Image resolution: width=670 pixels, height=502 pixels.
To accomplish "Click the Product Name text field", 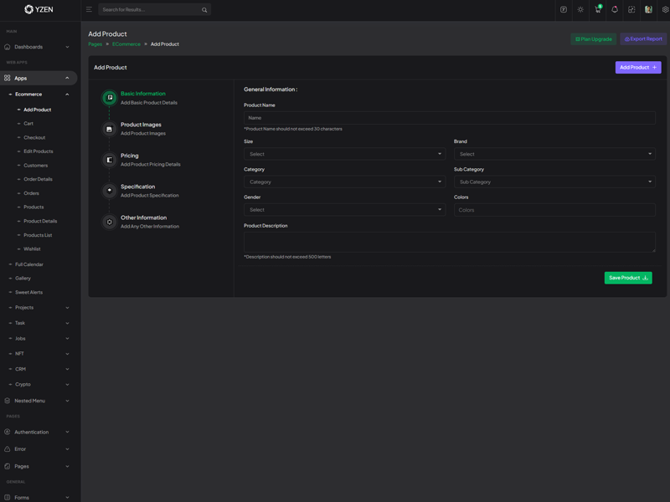I will coord(449,118).
